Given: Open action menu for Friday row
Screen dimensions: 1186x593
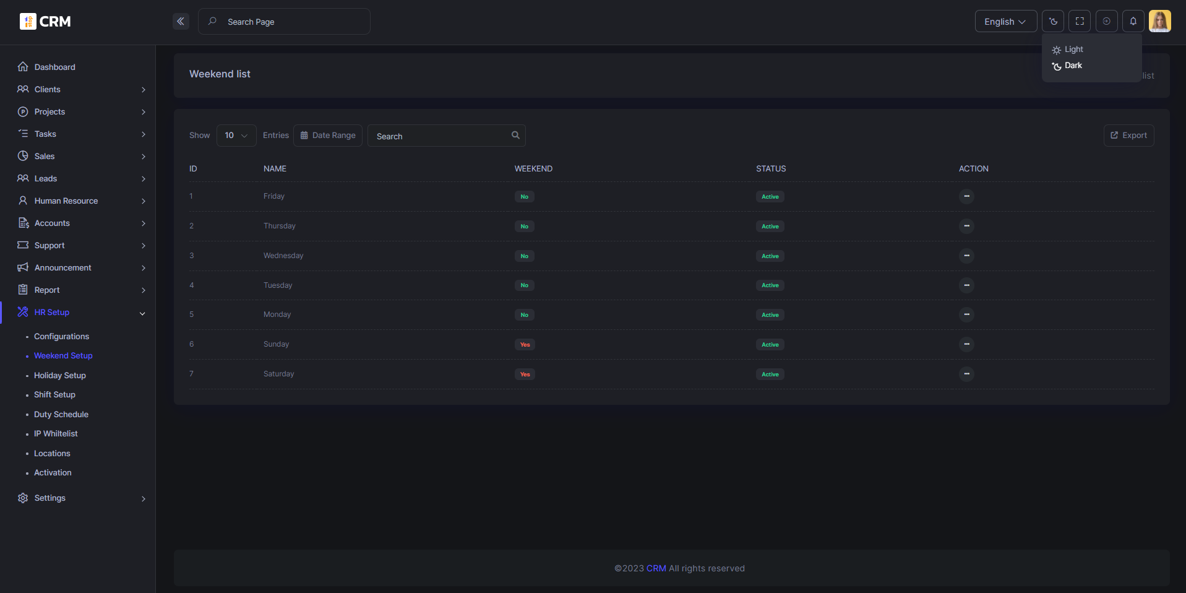Looking at the screenshot, I should tap(966, 196).
